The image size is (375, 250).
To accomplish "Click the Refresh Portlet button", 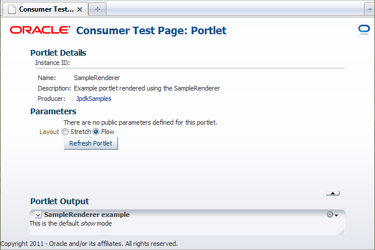I will point(91,143).
